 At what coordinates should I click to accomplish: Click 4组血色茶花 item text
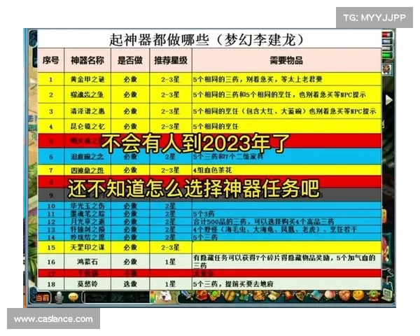pyautogui.click(x=212, y=170)
